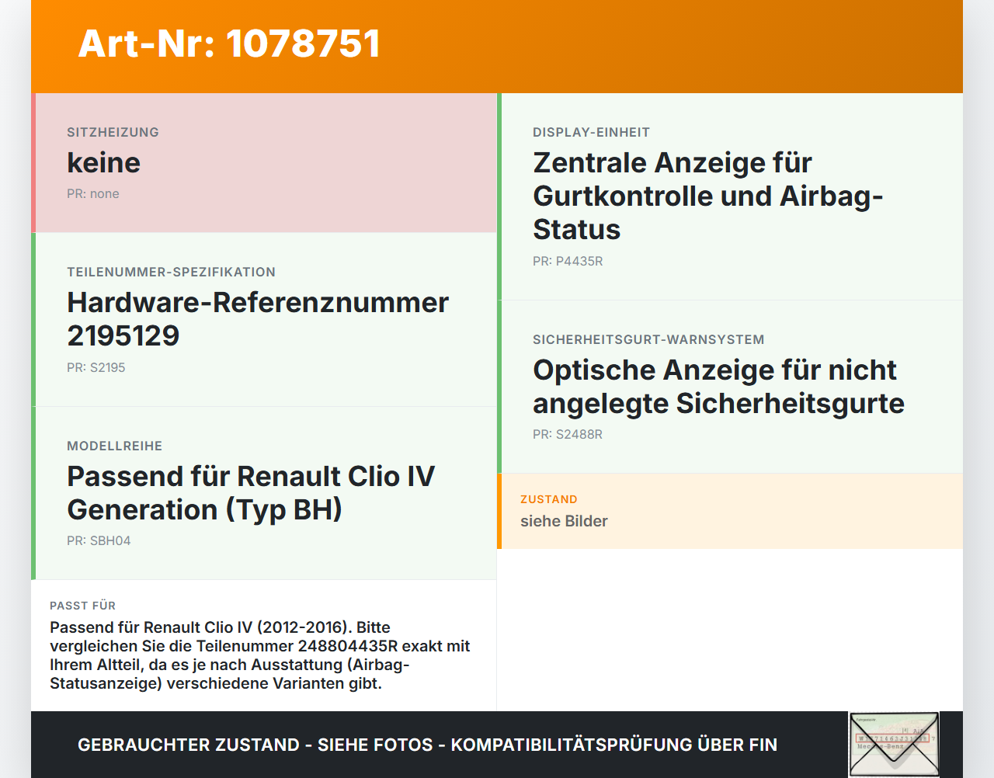The image size is (994, 778).
Task: Click the 'SICHERHEITSGURT-WARNSYSTEM' label
Action: (x=648, y=339)
